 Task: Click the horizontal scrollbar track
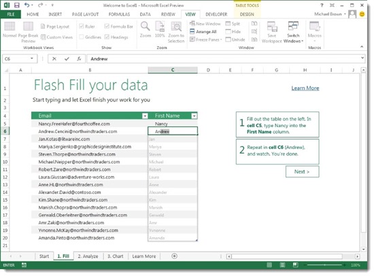coord(287,256)
